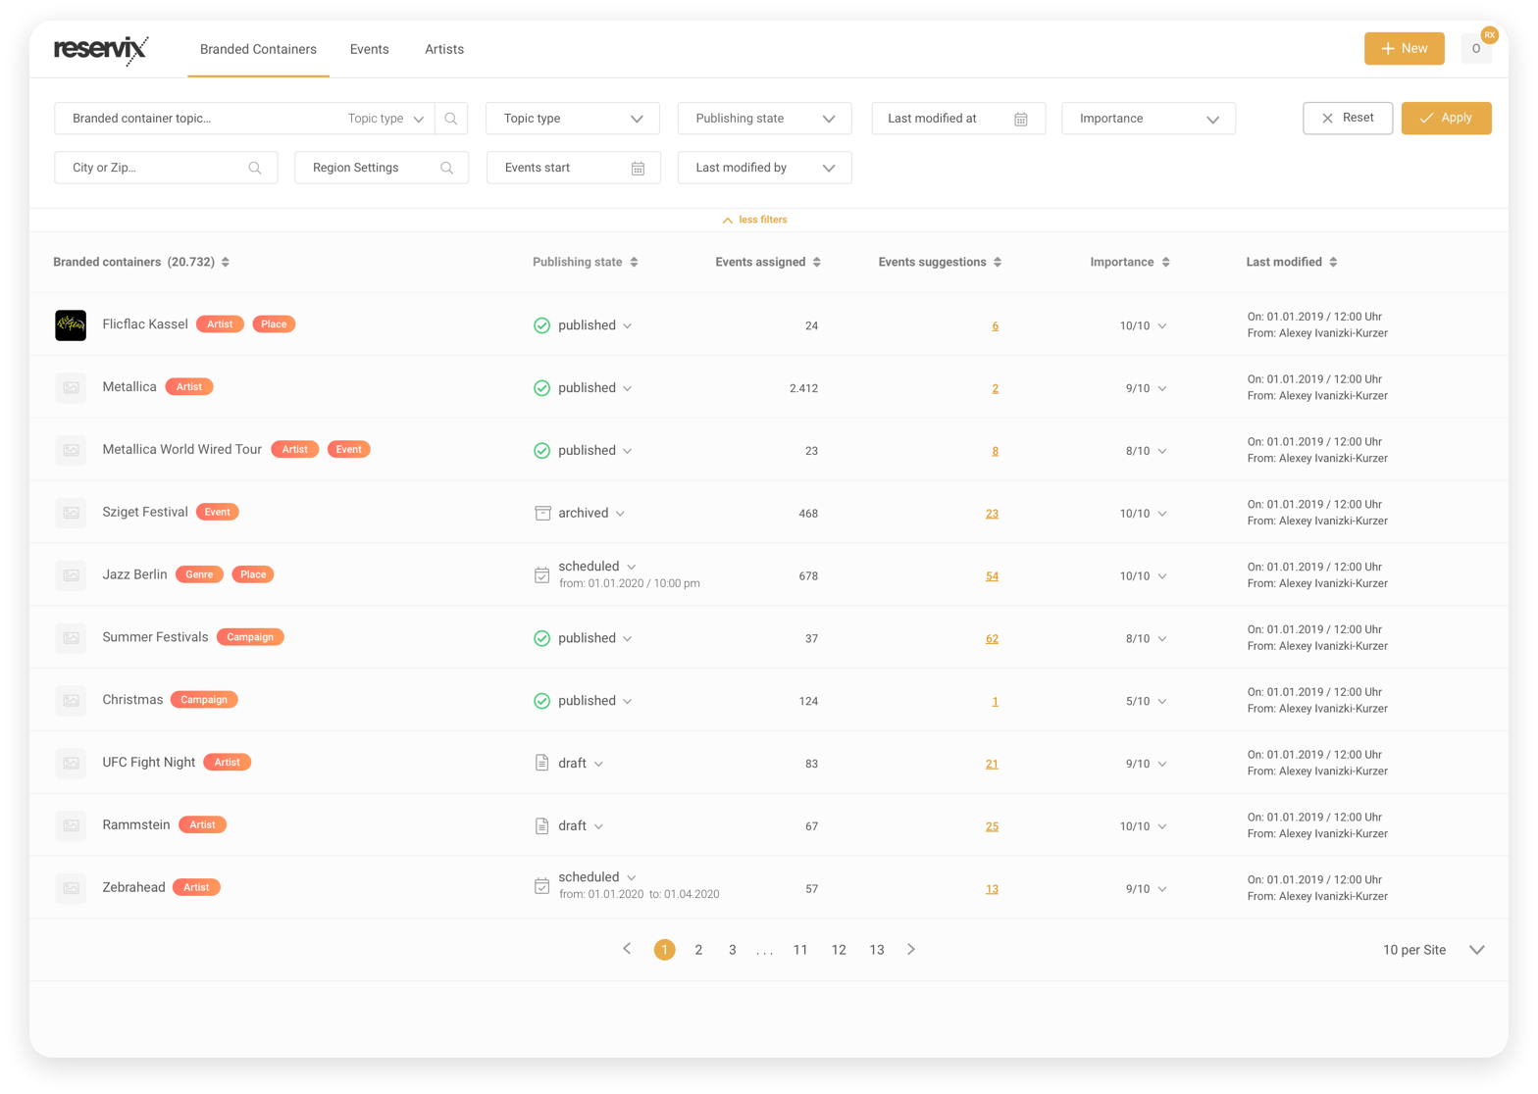Click the Event tag on Sziget Festival
The image size is (1538, 1094).
tap(218, 512)
